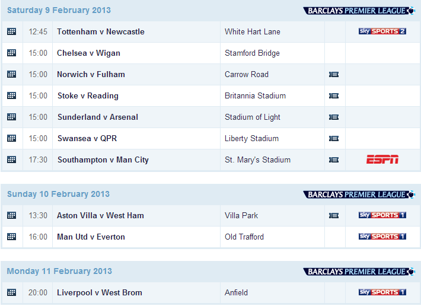Click Sky Sports 1 logo for Man Utd match
The height and width of the screenshot is (306, 421).
click(x=382, y=237)
